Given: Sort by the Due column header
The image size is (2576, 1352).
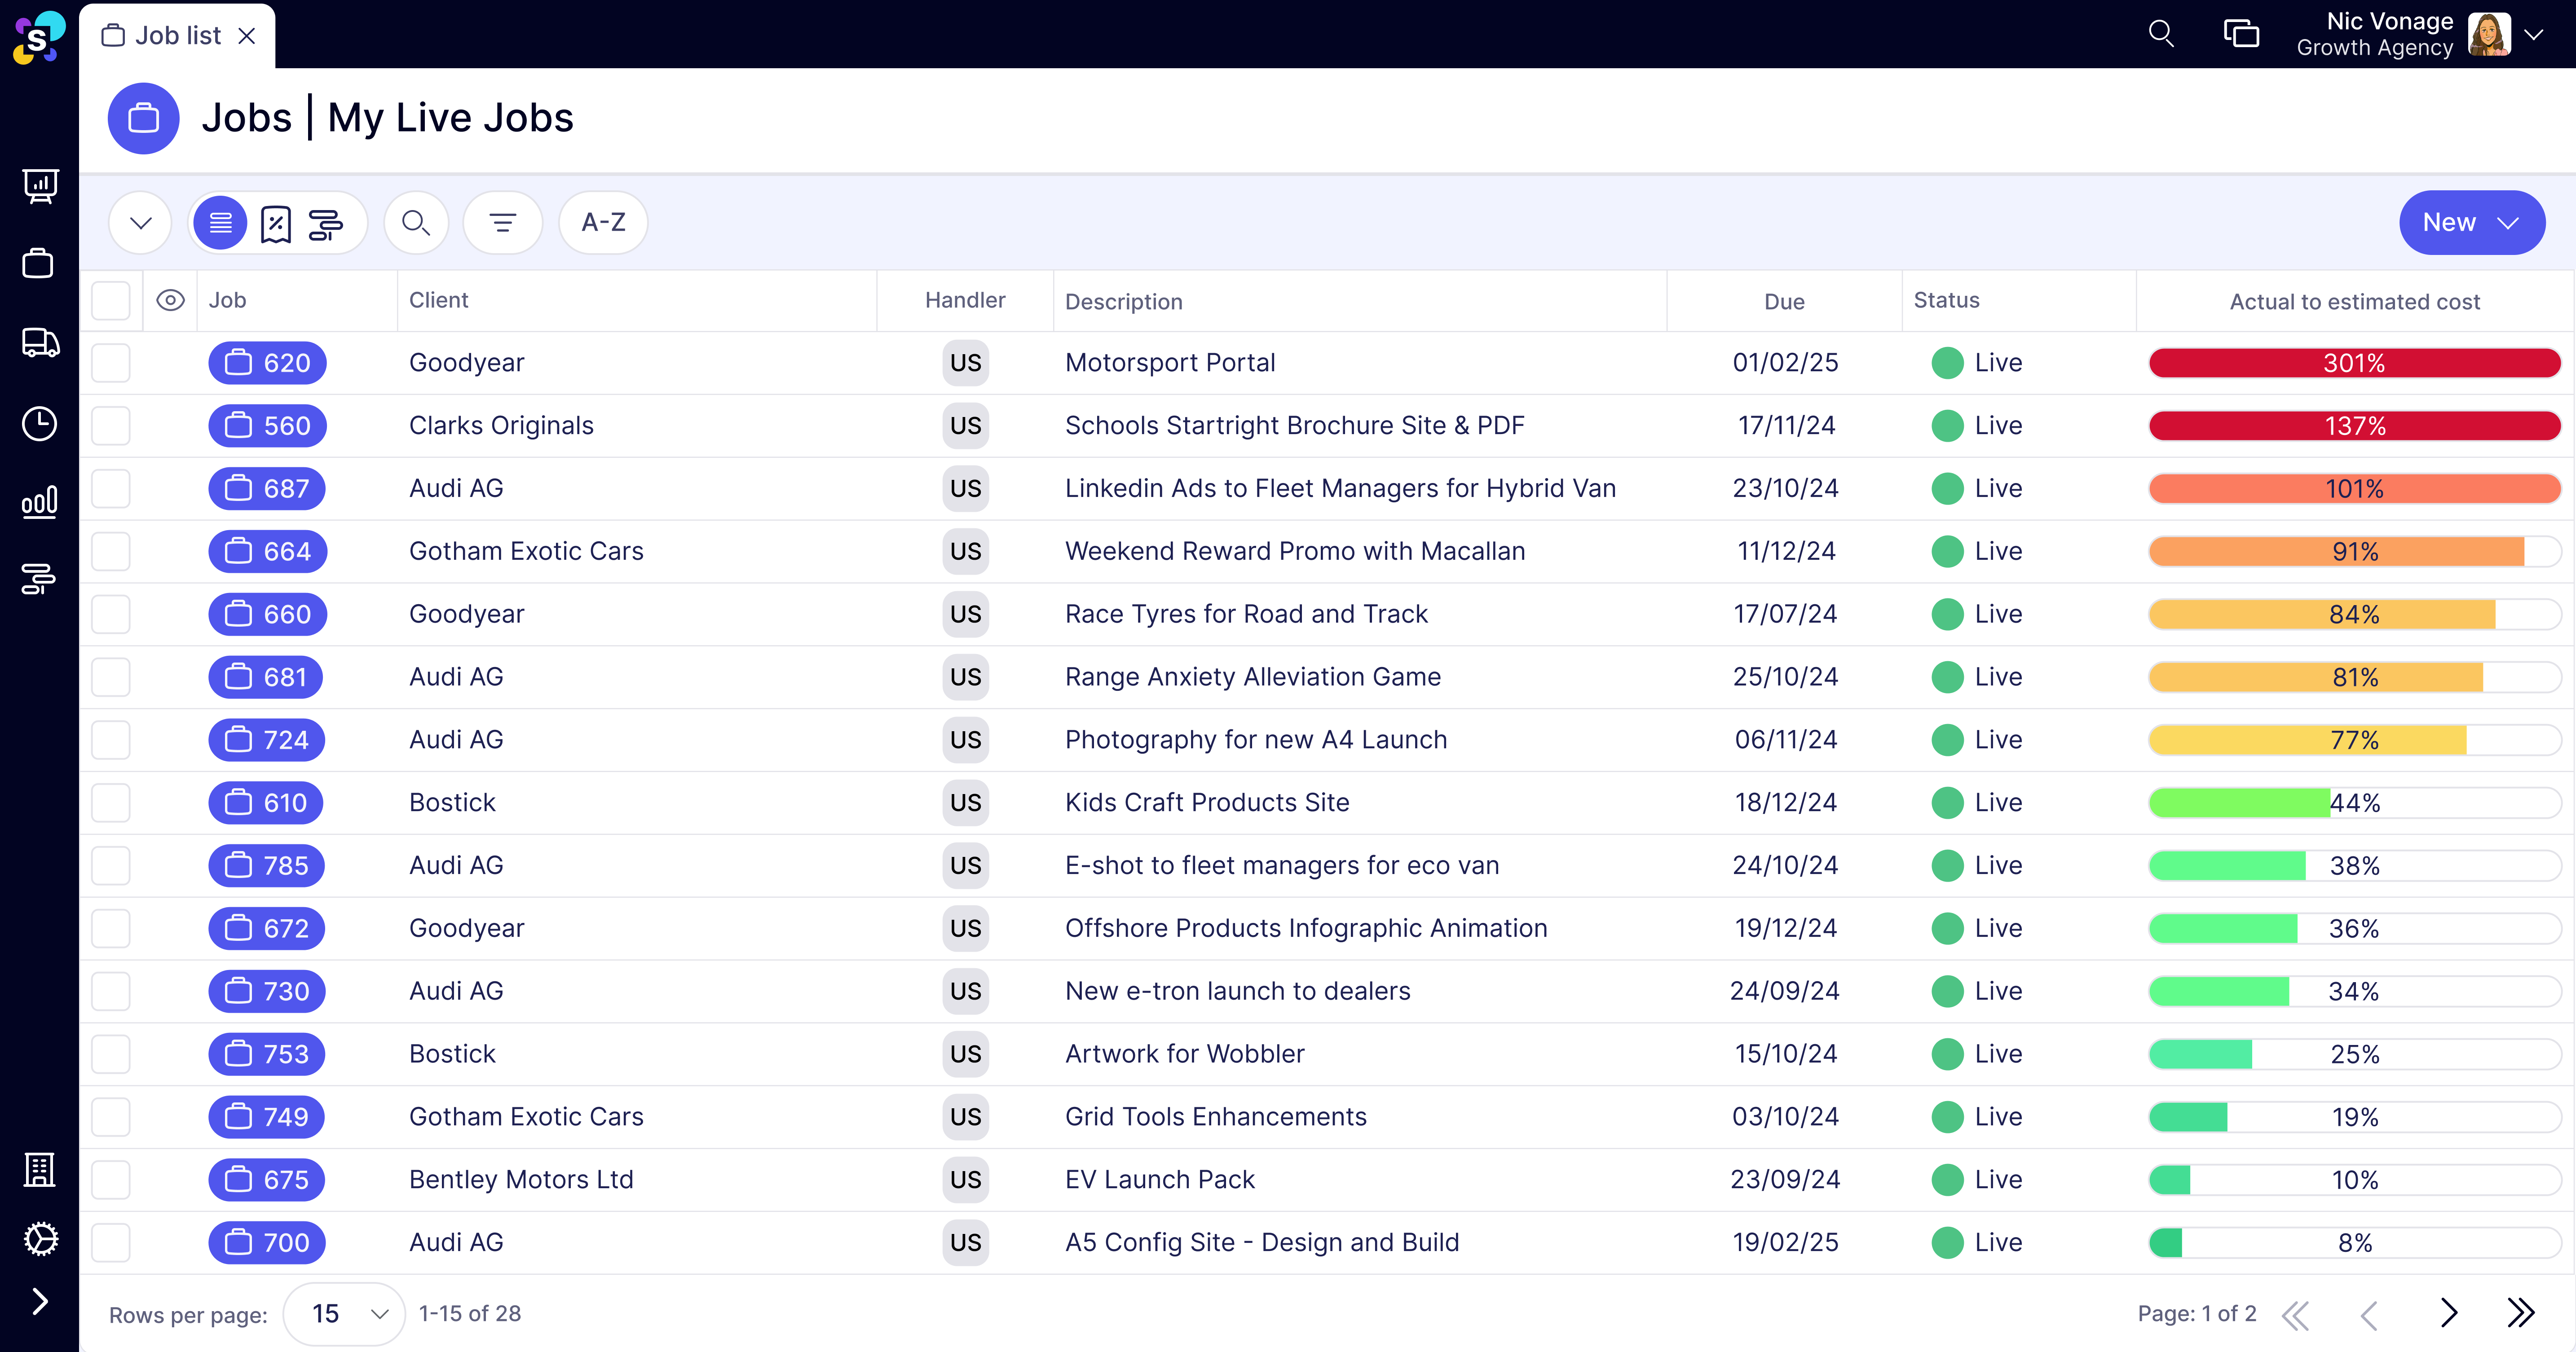Looking at the screenshot, I should click(x=1784, y=302).
